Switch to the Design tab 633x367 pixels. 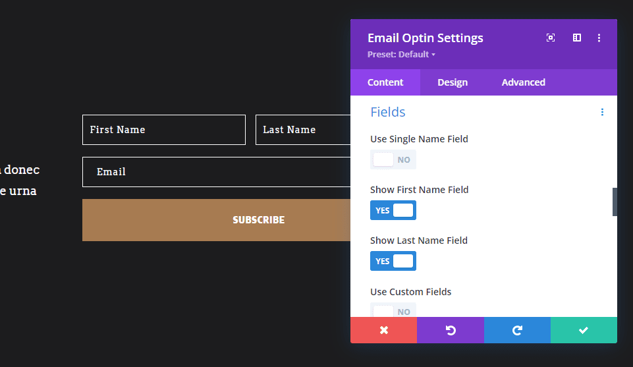[x=453, y=82]
